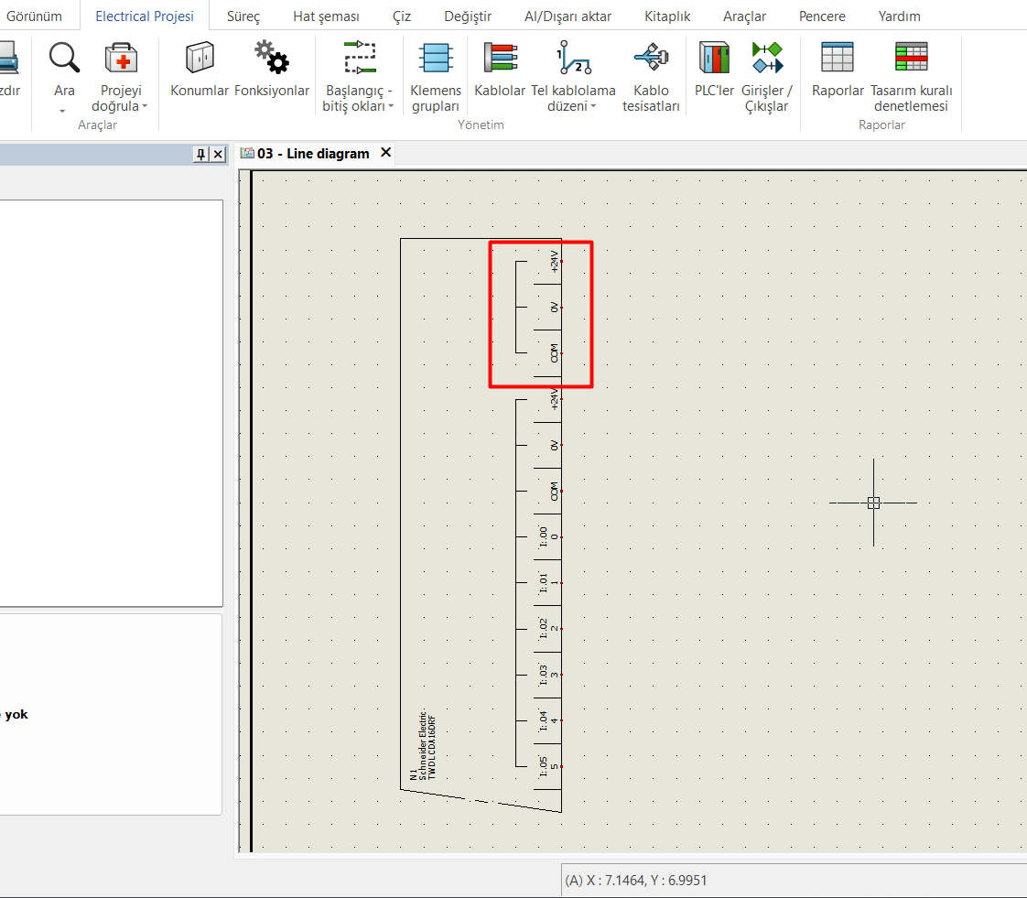Select the Electrical Projesi ribbon tab
This screenshot has height=898, width=1027.
[x=145, y=16]
